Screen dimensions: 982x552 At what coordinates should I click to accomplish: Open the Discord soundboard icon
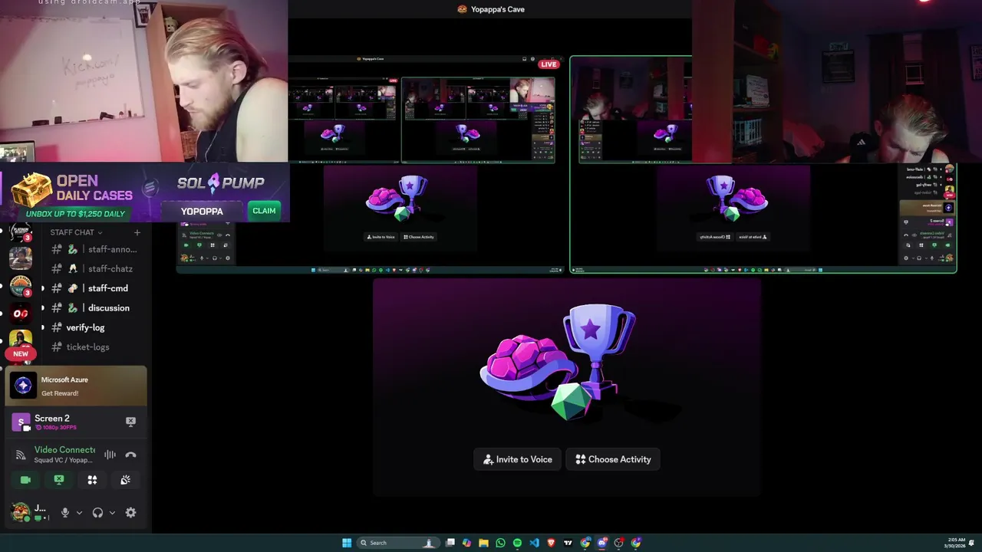pos(126,480)
